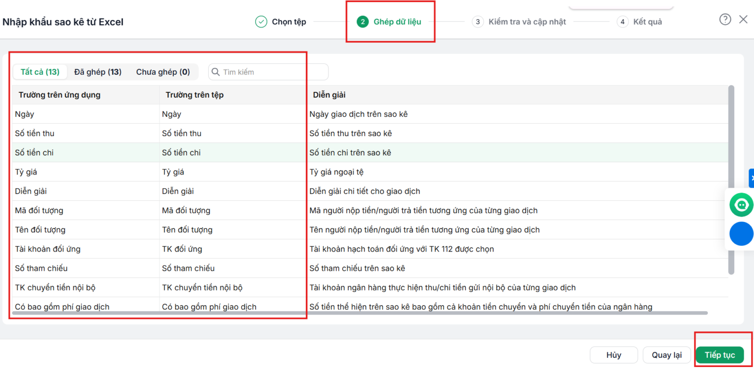Image resolution: width=754 pixels, height=369 pixels.
Task: Select the Ghép dữ liệu step
Action: tap(389, 22)
